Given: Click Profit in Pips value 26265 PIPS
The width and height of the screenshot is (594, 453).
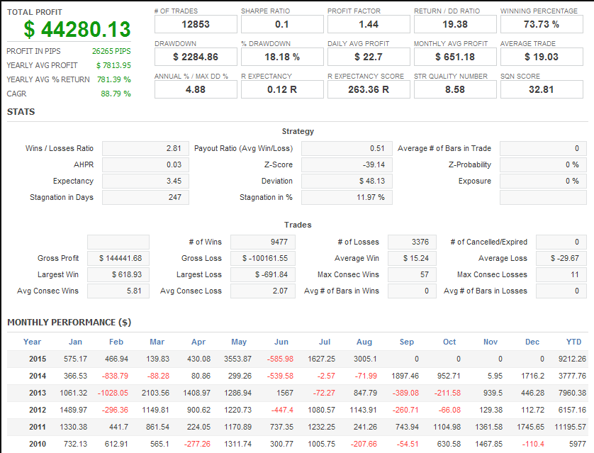Looking at the screenshot, I should tap(111, 51).
